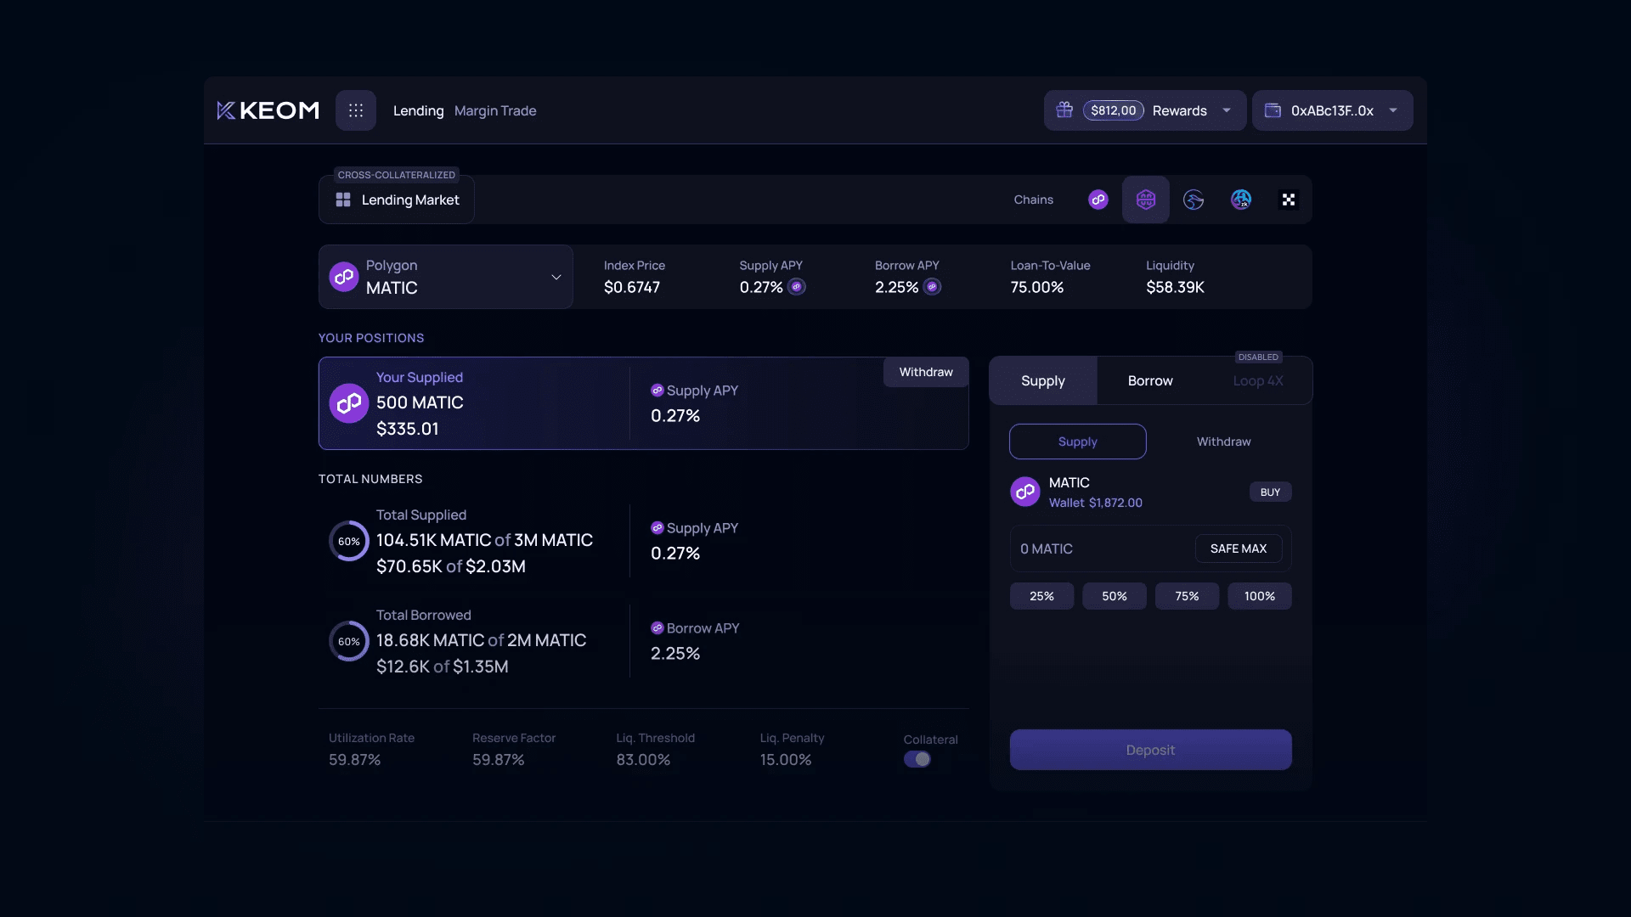This screenshot has width=1631, height=917.
Task: Switch to the Margin Trade nav item
Action: click(495, 110)
